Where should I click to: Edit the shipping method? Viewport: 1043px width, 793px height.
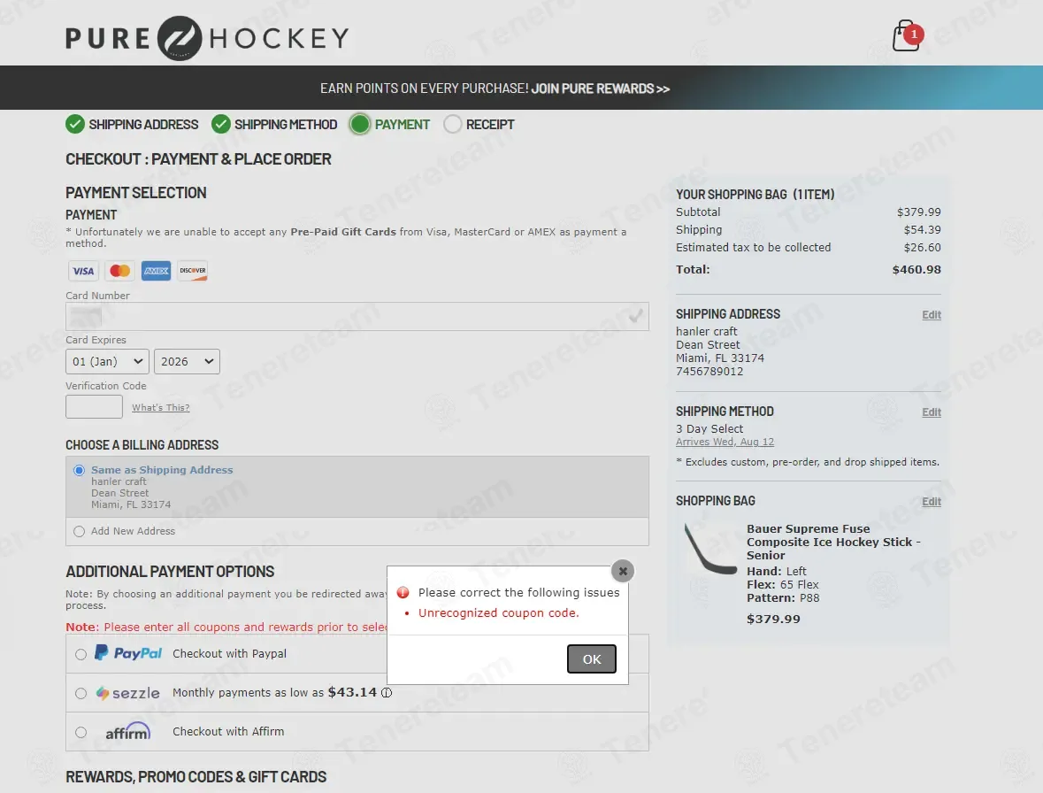click(x=932, y=412)
